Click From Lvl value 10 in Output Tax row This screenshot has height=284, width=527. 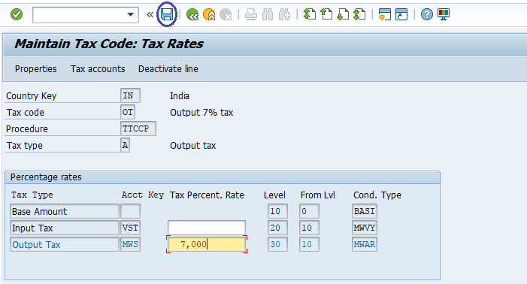[x=309, y=244]
